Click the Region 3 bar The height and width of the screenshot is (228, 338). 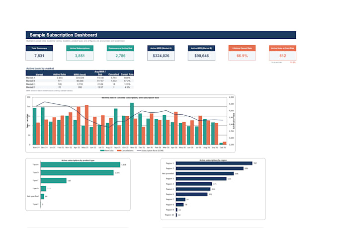pos(201,179)
